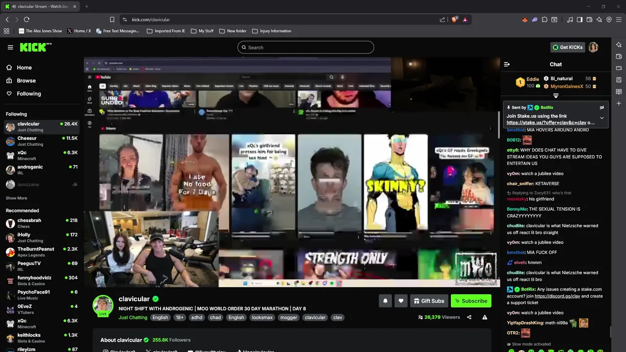Viewport: 626px width, 352px height.
Task: Go to Home in the sidebar
Action: coord(24,68)
